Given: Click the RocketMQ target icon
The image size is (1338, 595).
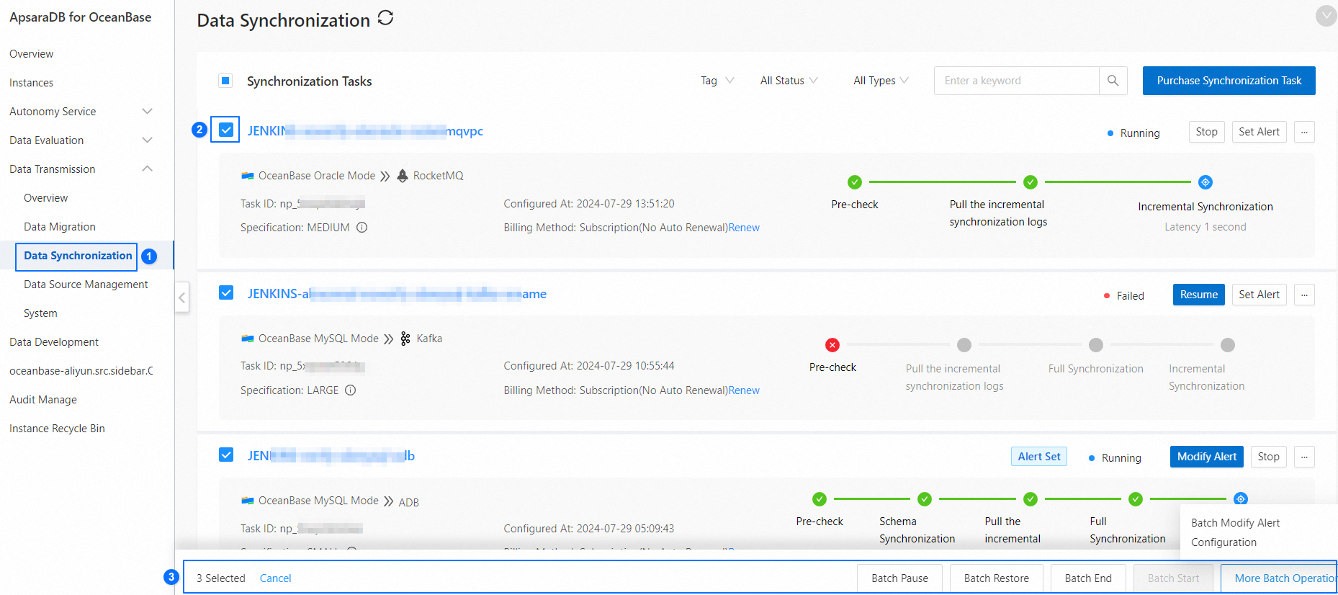Looking at the screenshot, I should click(x=403, y=176).
